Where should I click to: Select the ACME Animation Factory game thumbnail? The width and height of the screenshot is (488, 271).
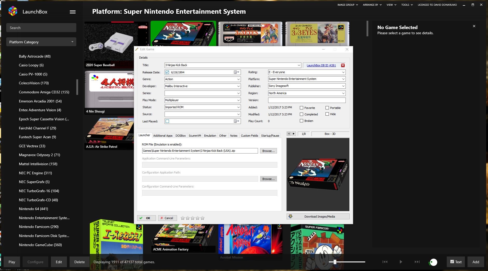tap(184, 238)
